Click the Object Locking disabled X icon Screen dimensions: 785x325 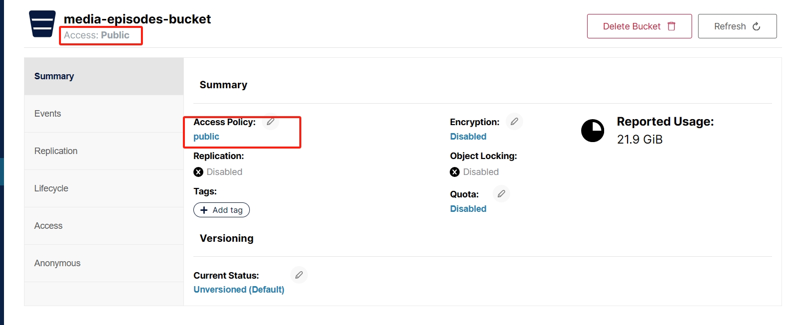(455, 172)
